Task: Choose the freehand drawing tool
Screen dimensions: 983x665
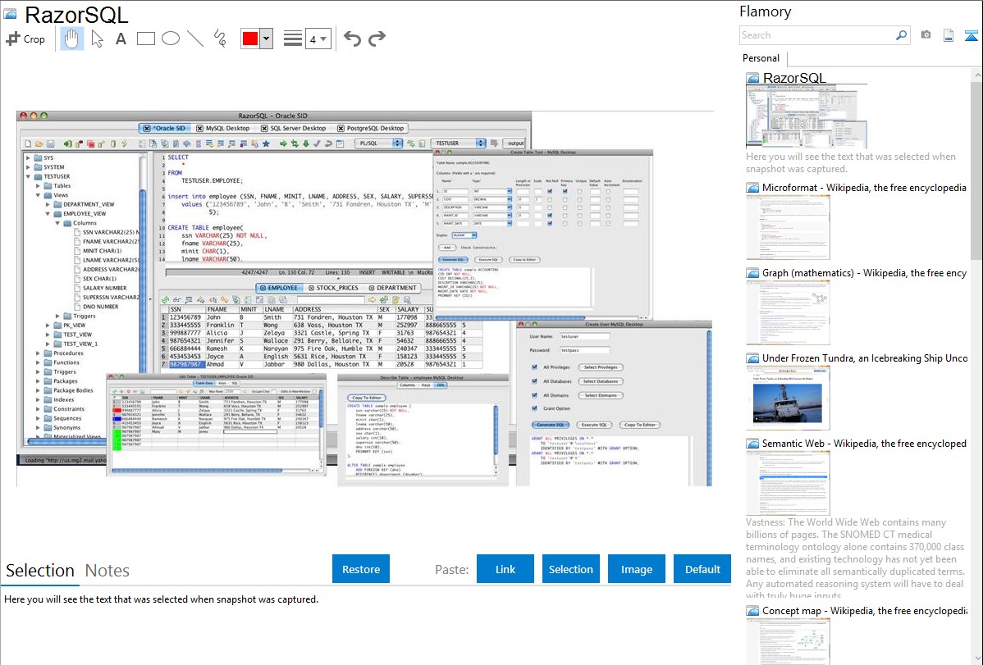Action: click(220, 39)
